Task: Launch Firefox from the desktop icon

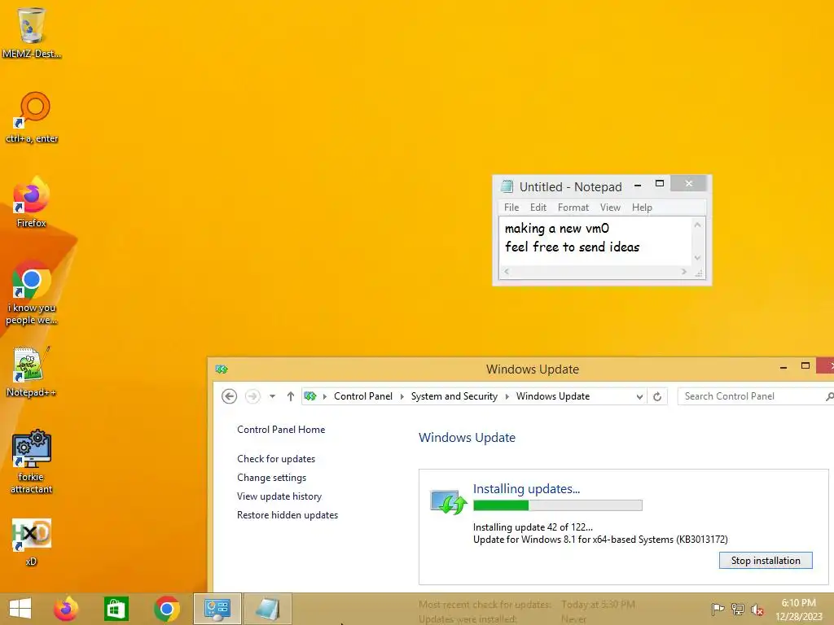Action: coord(32,202)
